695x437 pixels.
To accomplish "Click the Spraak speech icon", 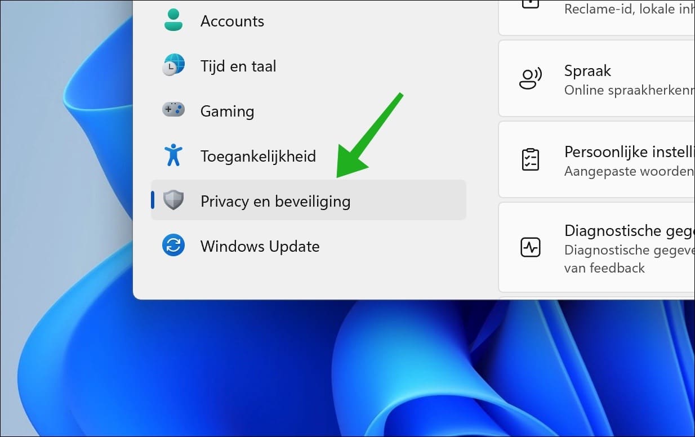I will click(530, 79).
